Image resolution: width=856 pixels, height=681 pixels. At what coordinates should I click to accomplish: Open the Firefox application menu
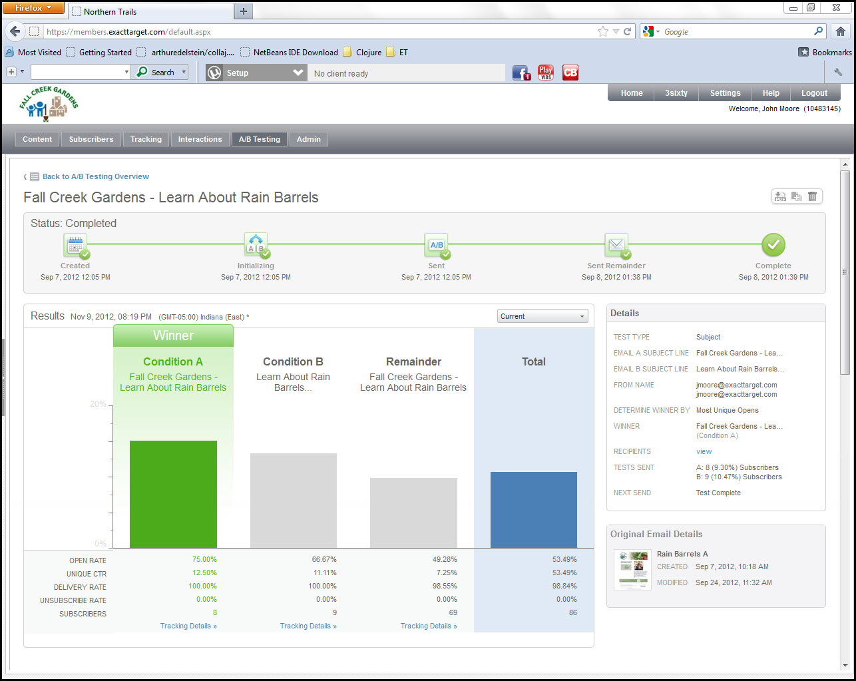(x=33, y=8)
